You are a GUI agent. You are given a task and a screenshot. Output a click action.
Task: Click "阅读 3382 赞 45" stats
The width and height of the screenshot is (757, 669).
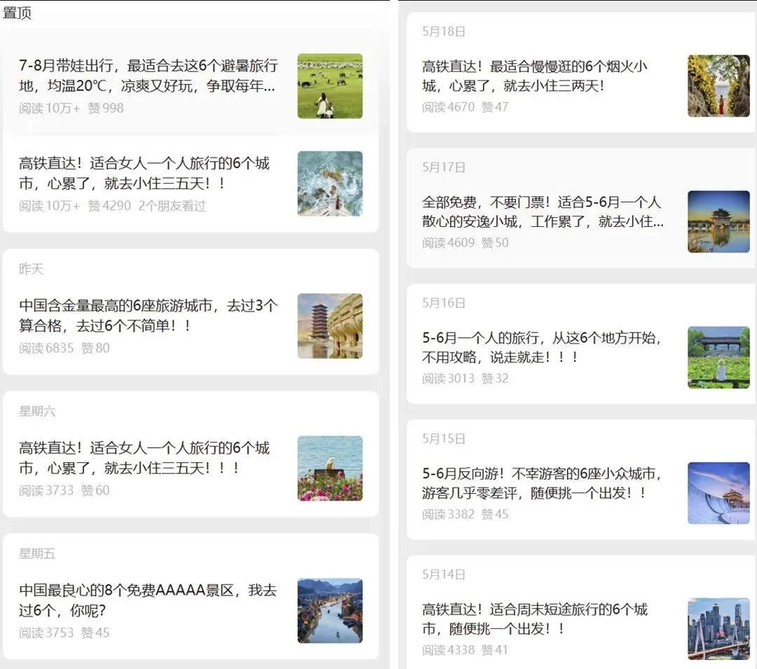pyautogui.click(x=465, y=514)
